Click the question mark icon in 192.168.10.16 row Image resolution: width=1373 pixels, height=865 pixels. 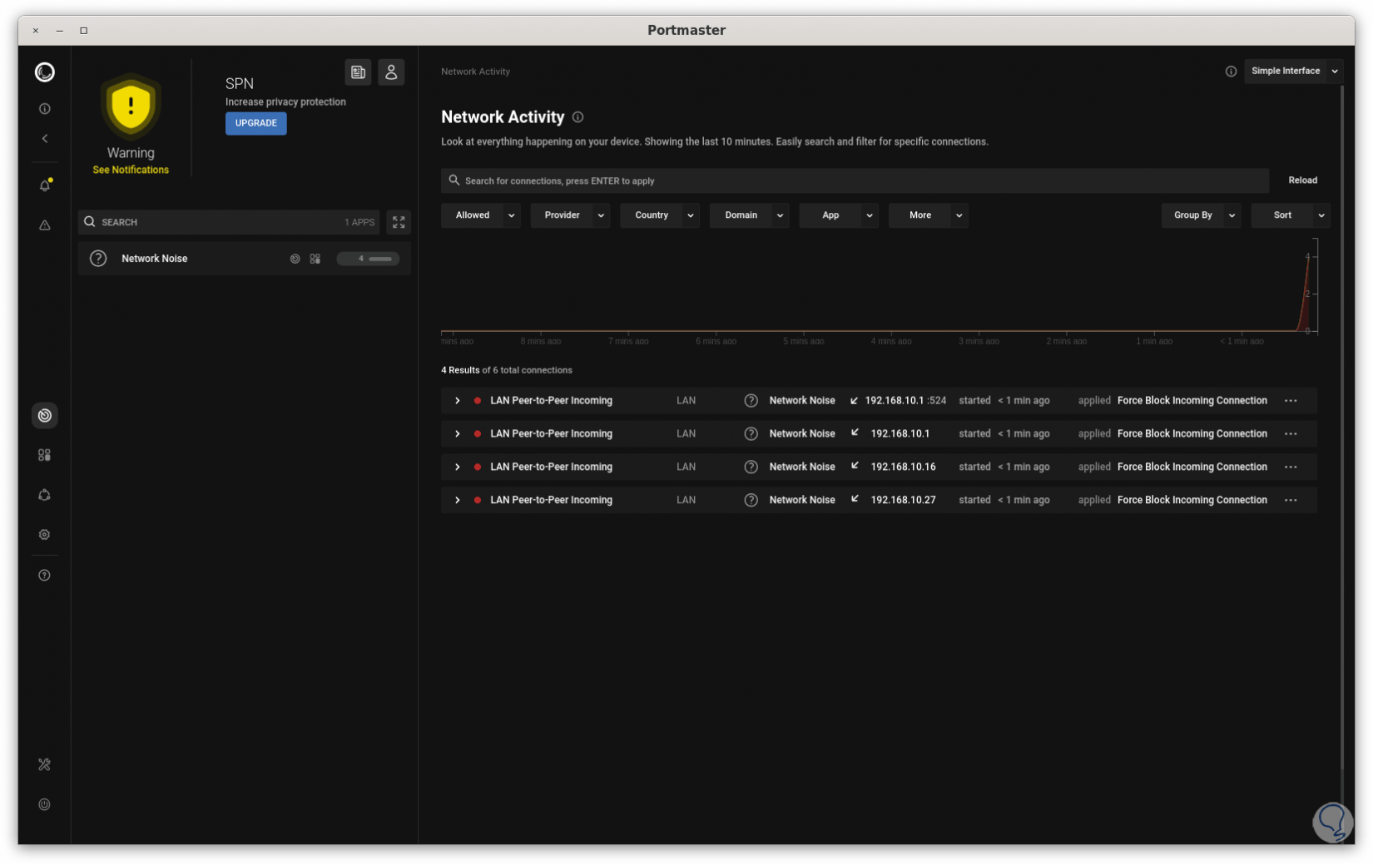pyautogui.click(x=751, y=467)
